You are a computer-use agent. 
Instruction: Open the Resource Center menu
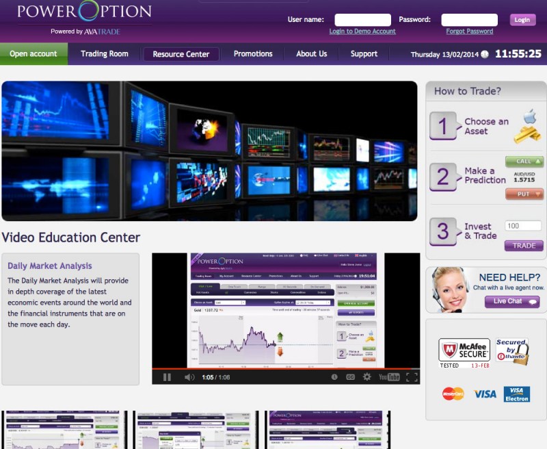181,54
